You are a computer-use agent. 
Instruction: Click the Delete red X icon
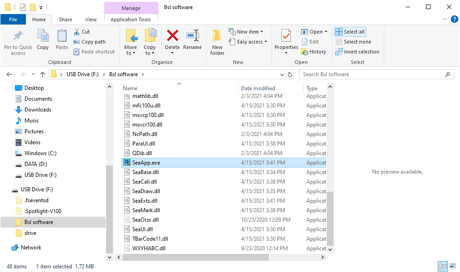point(172,36)
